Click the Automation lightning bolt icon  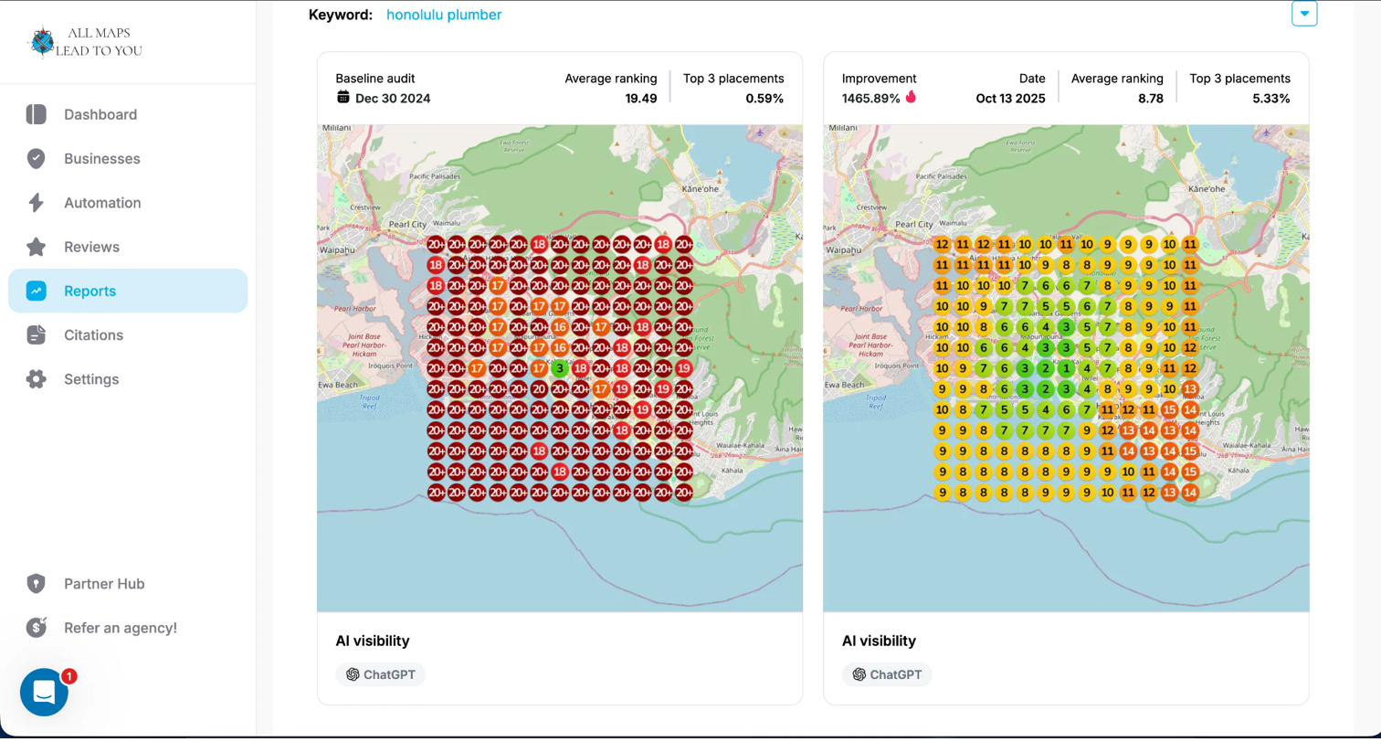pyautogui.click(x=37, y=203)
